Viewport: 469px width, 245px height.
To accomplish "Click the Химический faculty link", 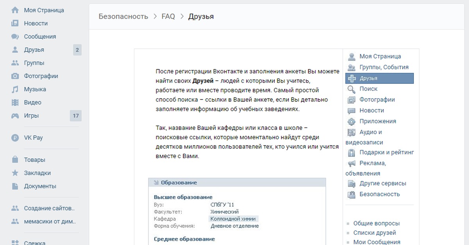I will 224,212.
